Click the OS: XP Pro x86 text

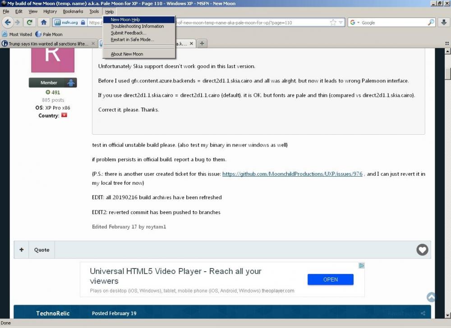coord(53,108)
